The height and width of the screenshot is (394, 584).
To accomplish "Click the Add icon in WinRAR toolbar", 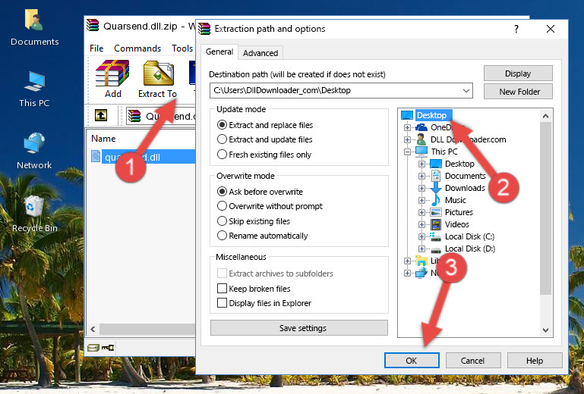I will 112,79.
